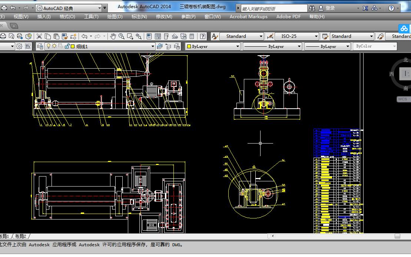This screenshot has height=257, width=411.
Task: Click the binoculars search icon
Action: coord(312,8)
